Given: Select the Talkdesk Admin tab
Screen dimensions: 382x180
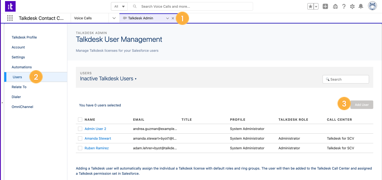Looking at the screenshot, I should (x=141, y=18).
